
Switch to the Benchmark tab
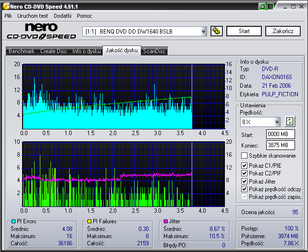pos(22,51)
